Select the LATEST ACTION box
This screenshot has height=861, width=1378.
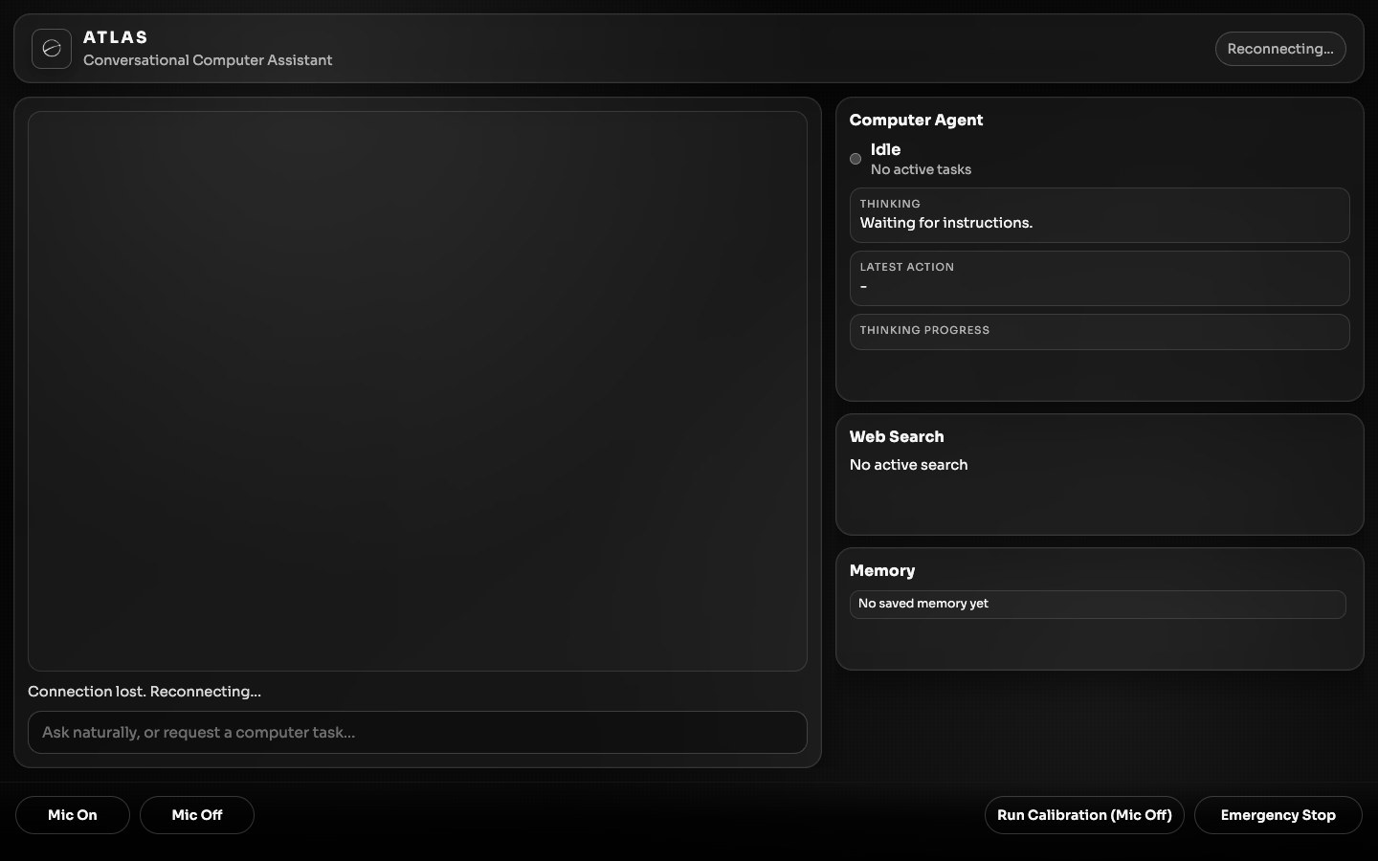[1100, 278]
